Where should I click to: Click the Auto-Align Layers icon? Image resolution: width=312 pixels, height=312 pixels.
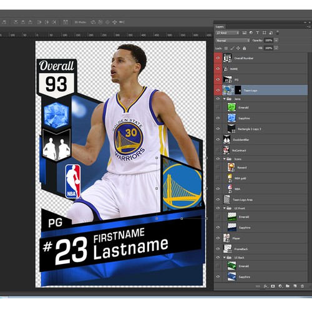tap(66, 22)
